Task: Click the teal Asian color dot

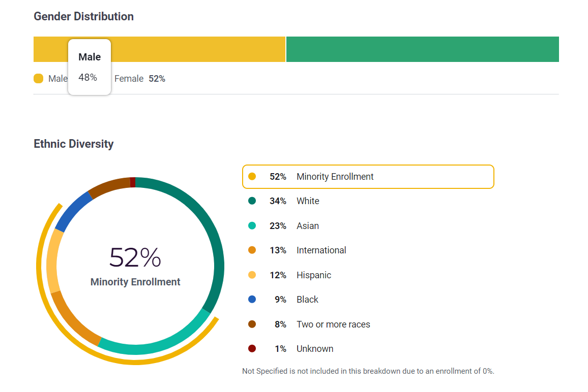Action: click(252, 226)
